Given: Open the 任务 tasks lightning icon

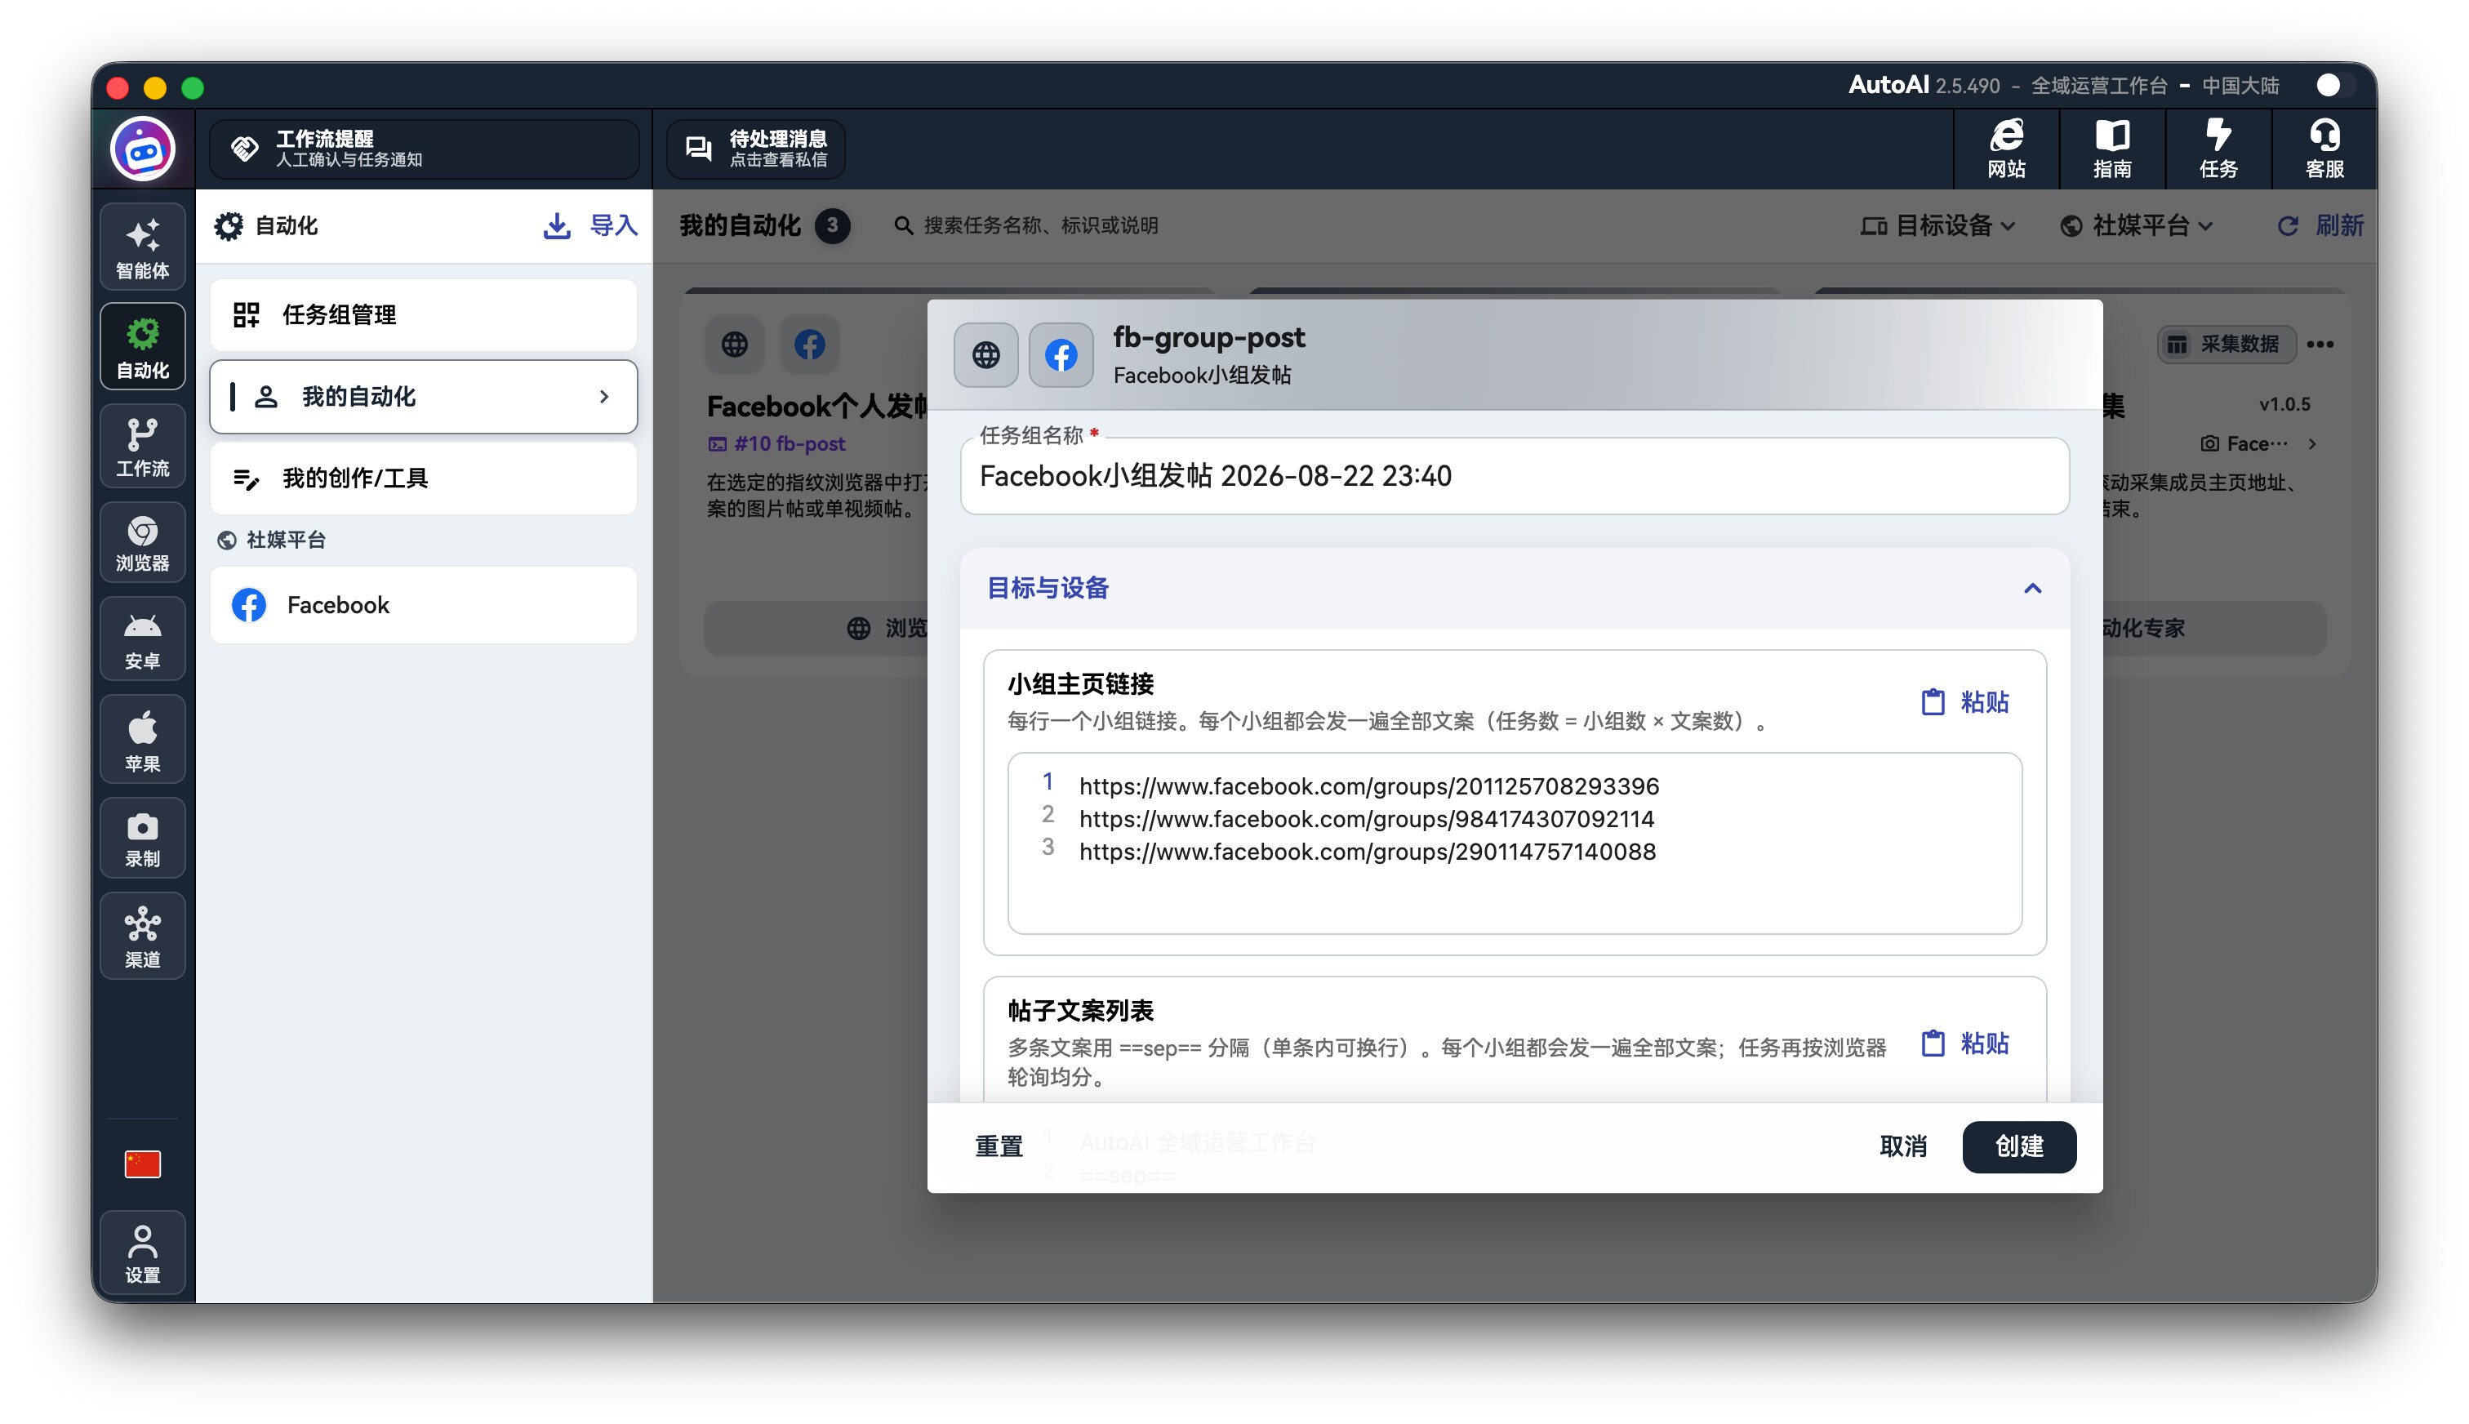Looking at the screenshot, I should [x=2218, y=149].
